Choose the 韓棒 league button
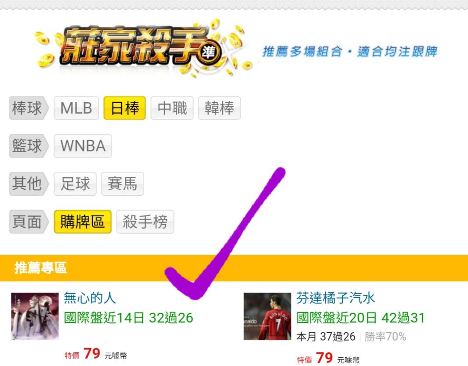 [219, 108]
